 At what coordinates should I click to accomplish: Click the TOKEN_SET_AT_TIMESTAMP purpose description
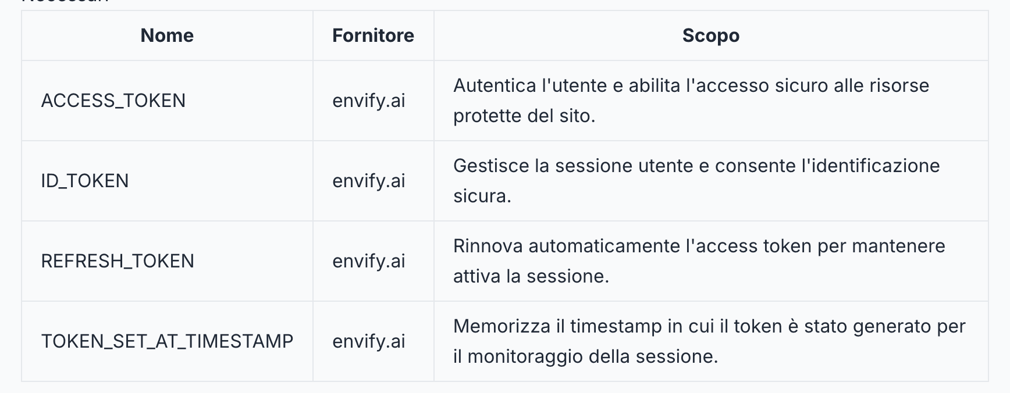[709, 341]
